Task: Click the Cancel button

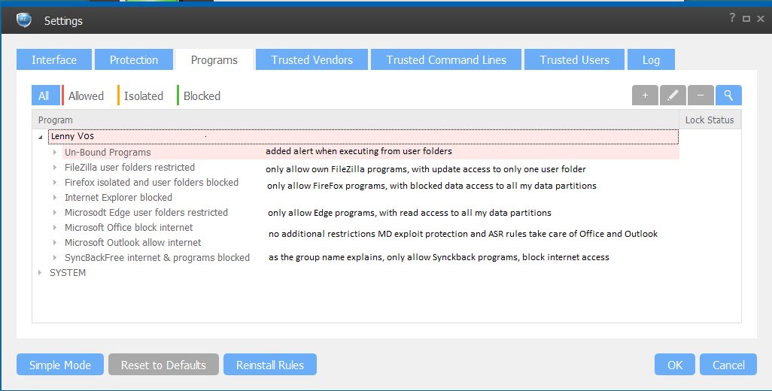Action: 728,365
